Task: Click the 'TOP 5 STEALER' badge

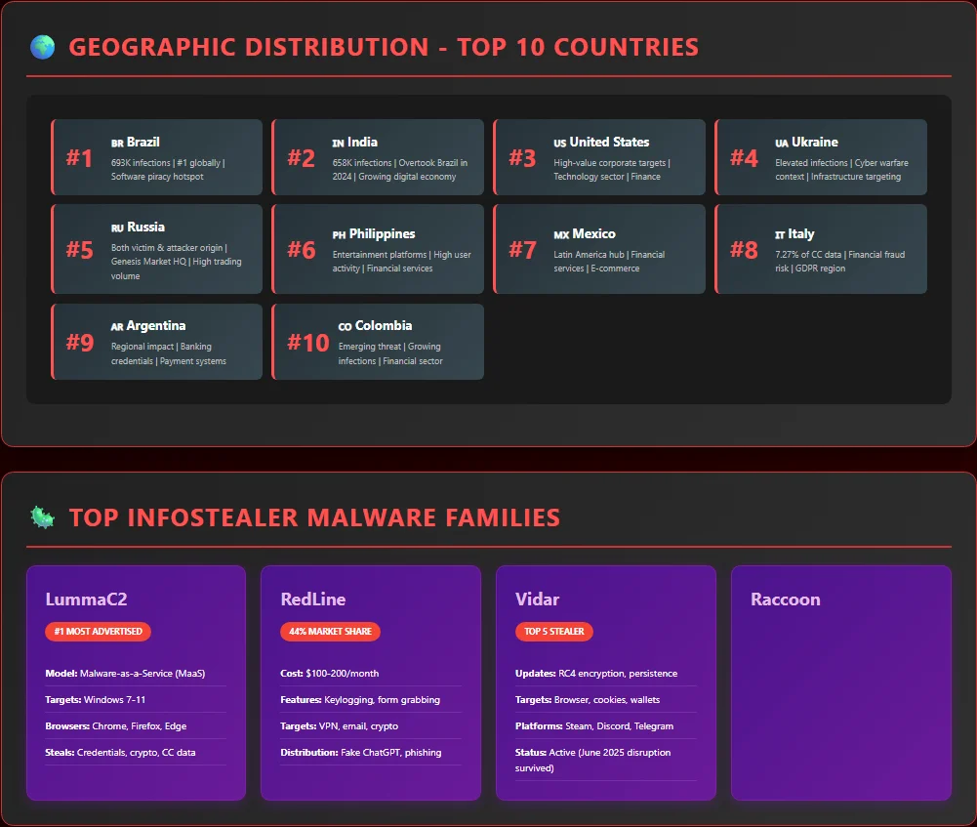Action: pyautogui.click(x=554, y=632)
